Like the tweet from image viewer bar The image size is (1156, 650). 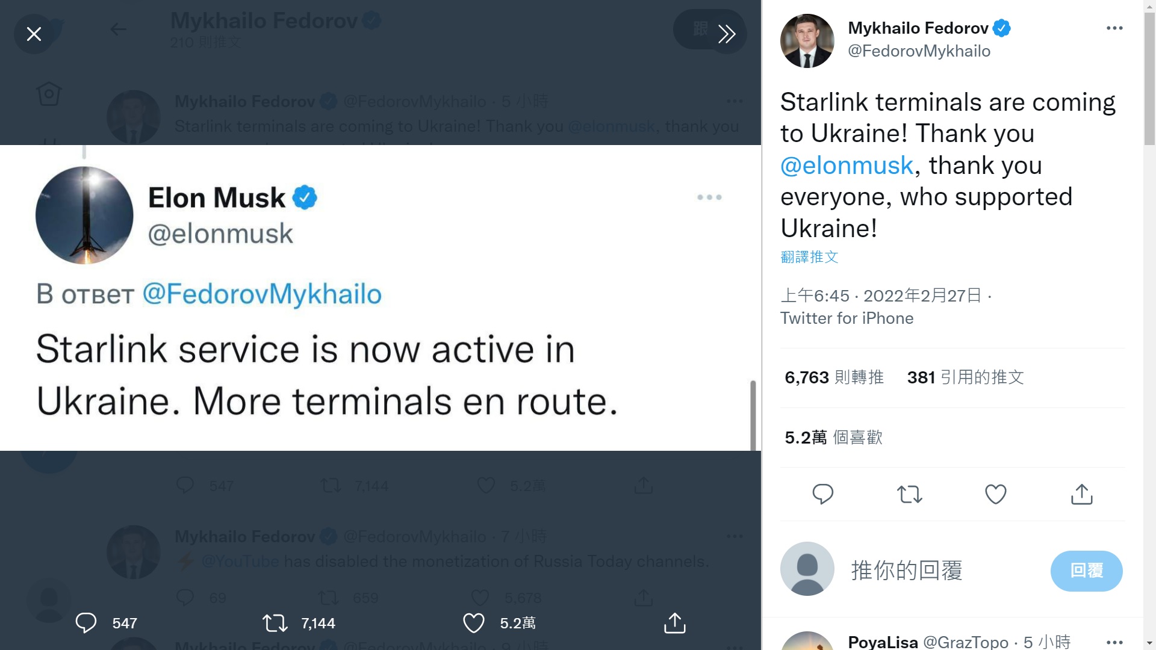click(x=474, y=623)
